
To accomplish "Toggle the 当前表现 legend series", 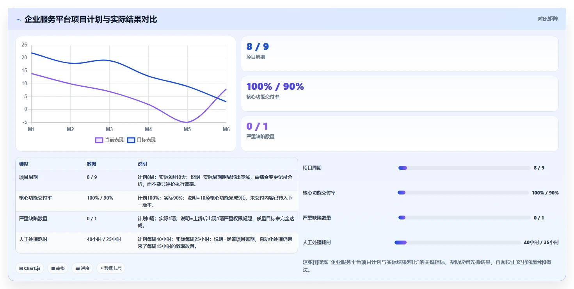I will click(x=109, y=140).
